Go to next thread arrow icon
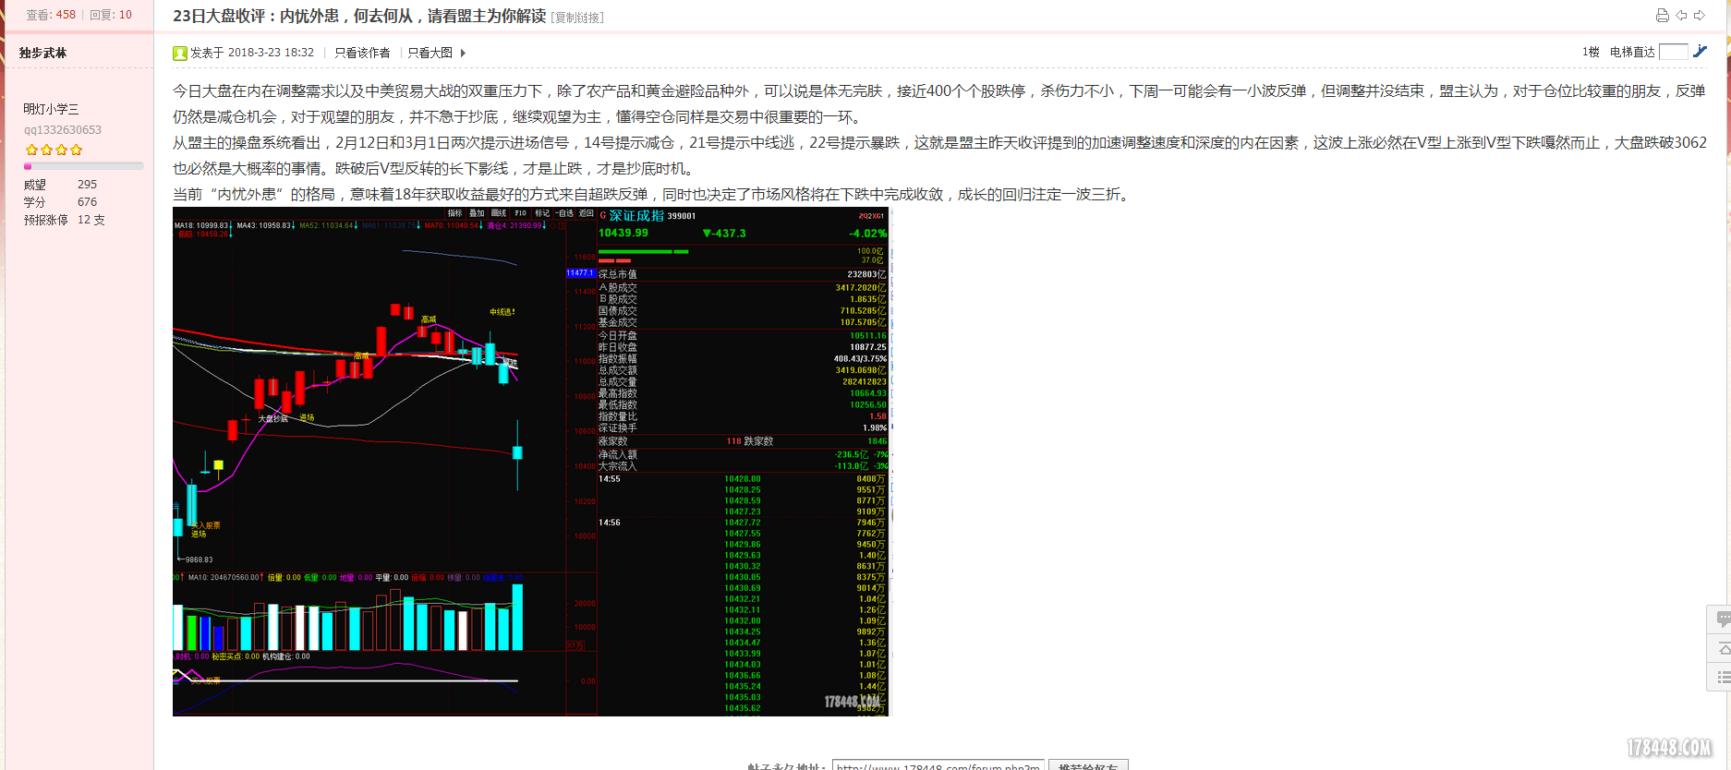 [1700, 15]
